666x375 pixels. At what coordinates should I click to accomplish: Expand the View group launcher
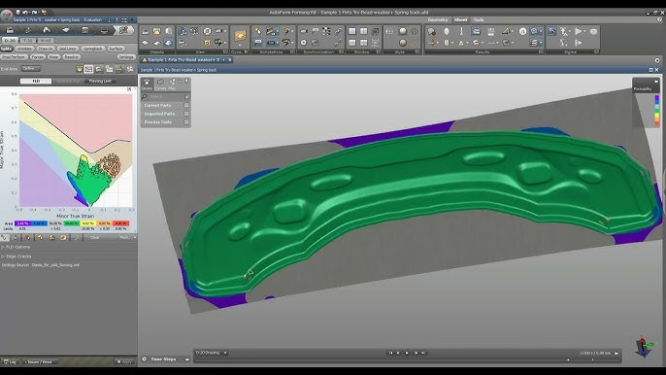pyautogui.click(x=225, y=51)
